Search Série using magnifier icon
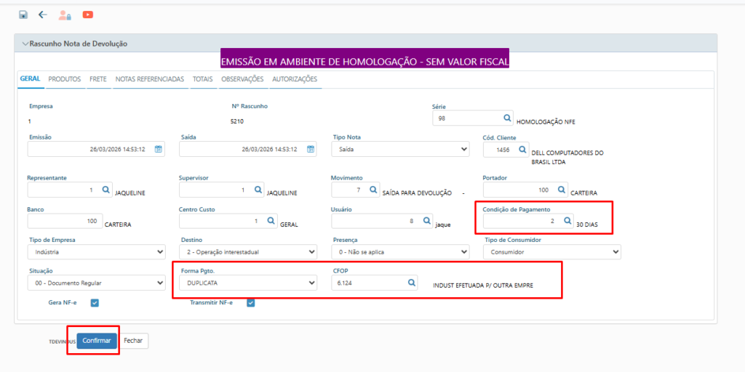This screenshot has height=372, width=745. point(507,118)
